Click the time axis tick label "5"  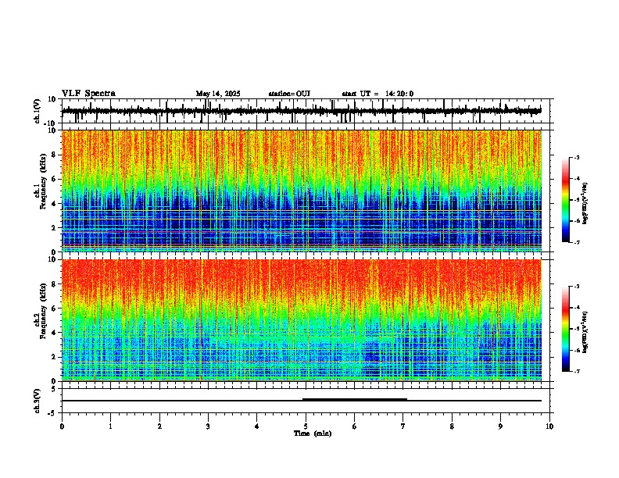(306, 426)
